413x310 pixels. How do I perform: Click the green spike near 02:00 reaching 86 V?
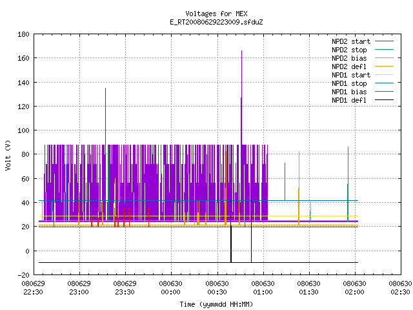[x=348, y=183]
